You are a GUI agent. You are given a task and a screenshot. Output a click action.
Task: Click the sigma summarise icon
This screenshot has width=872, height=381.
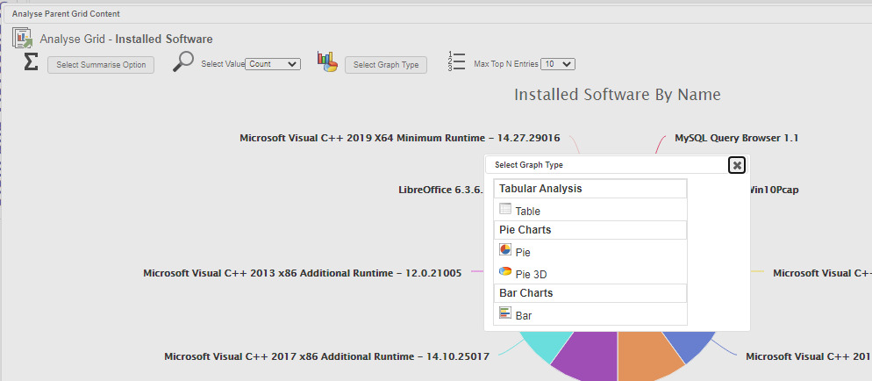(32, 61)
